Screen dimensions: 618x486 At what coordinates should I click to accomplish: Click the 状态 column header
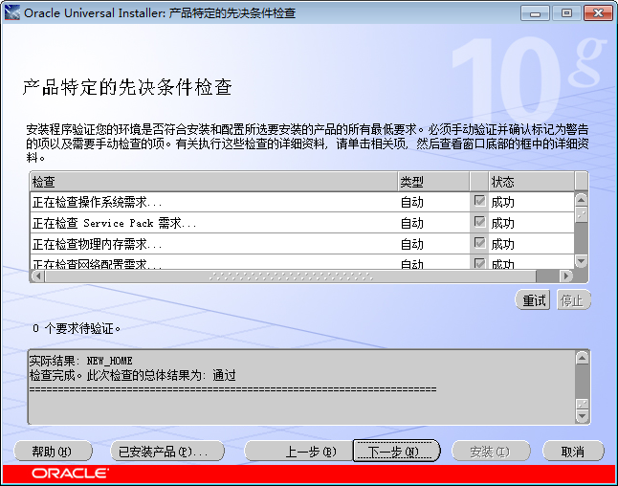pyautogui.click(x=531, y=182)
